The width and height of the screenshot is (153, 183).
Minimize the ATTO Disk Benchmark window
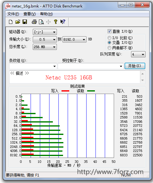(122, 5)
